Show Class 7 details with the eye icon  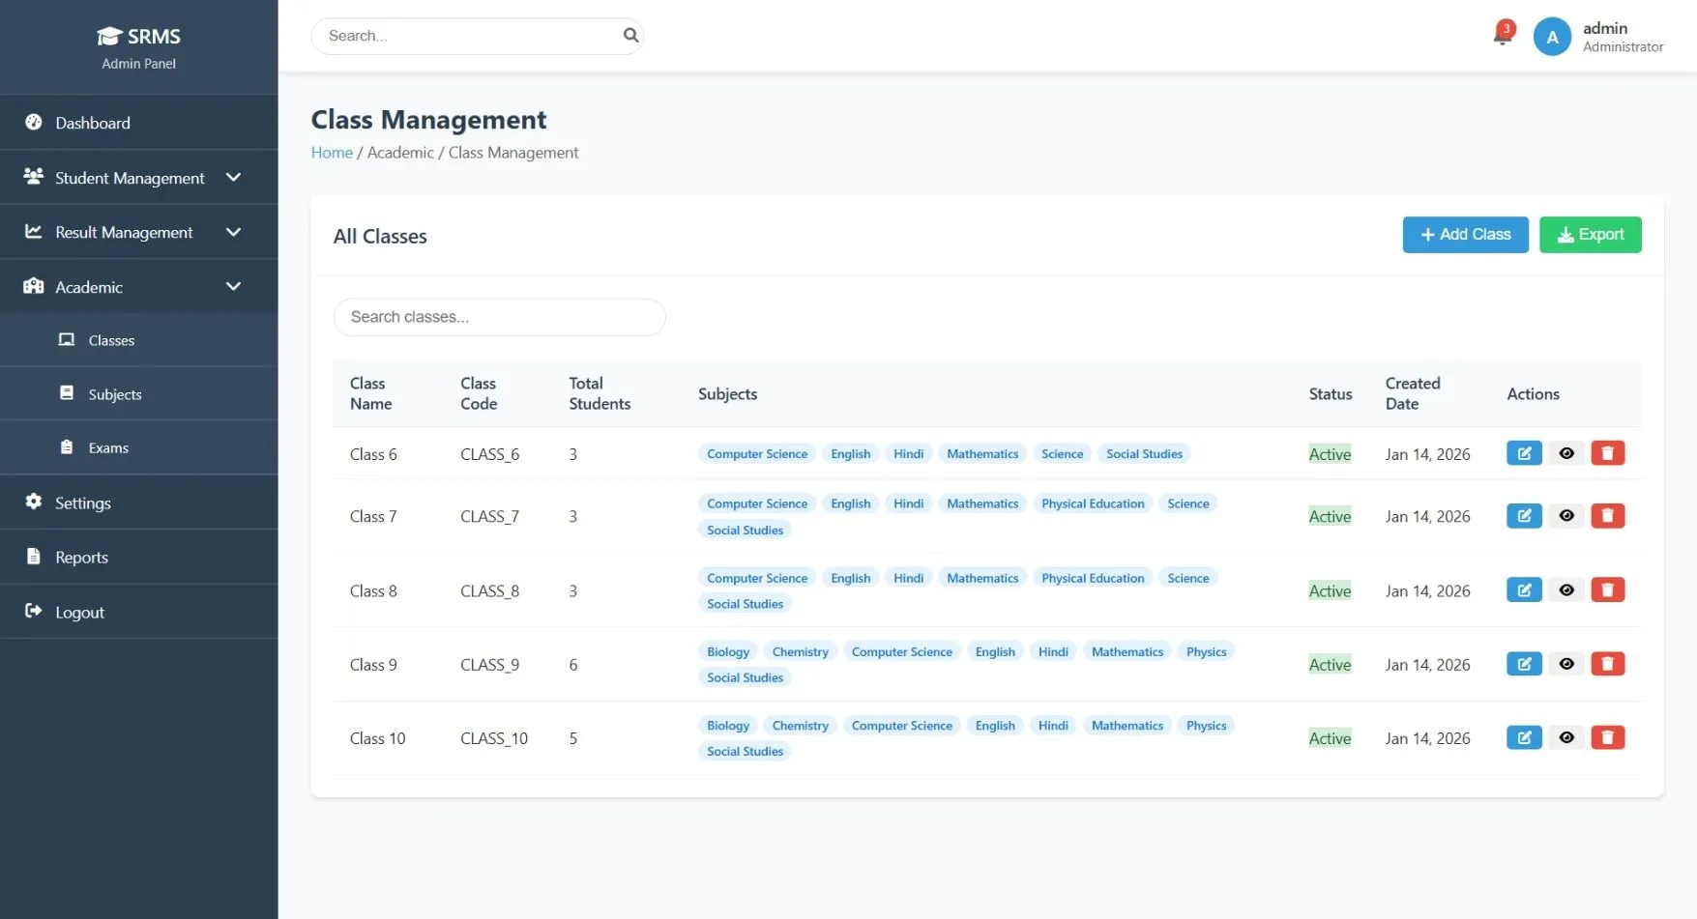point(1565,515)
